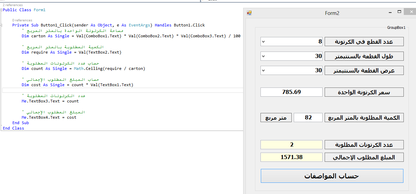Screen dimensions: 416x194
Task: Select the cartons count result field showing 2
Action: pos(291,144)
